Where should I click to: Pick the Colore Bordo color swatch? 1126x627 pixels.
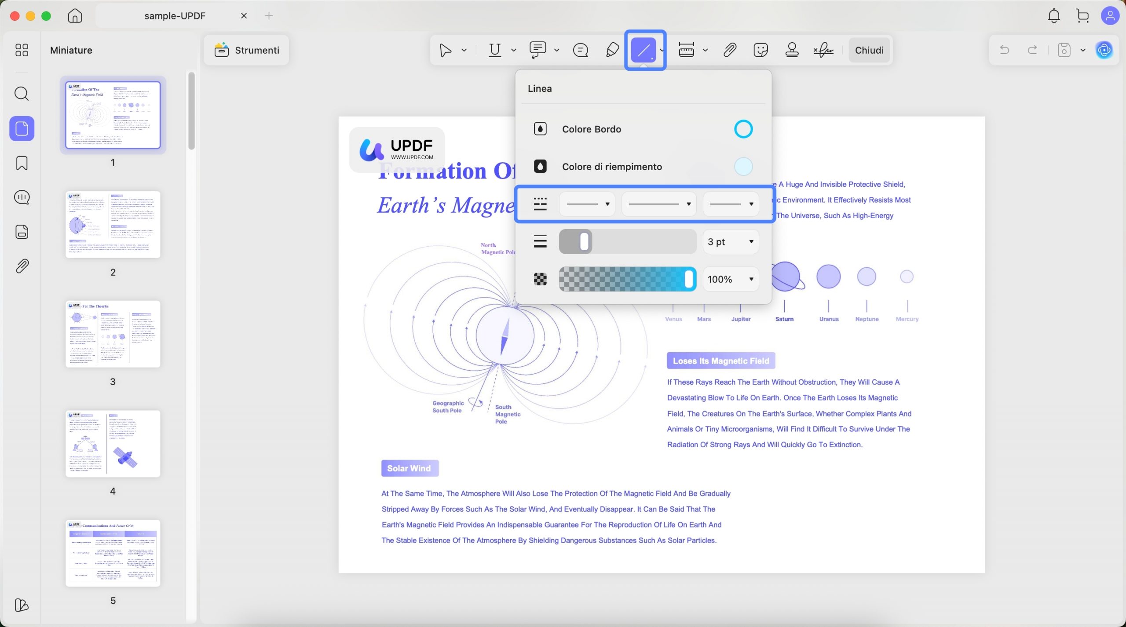coord(743,129)
